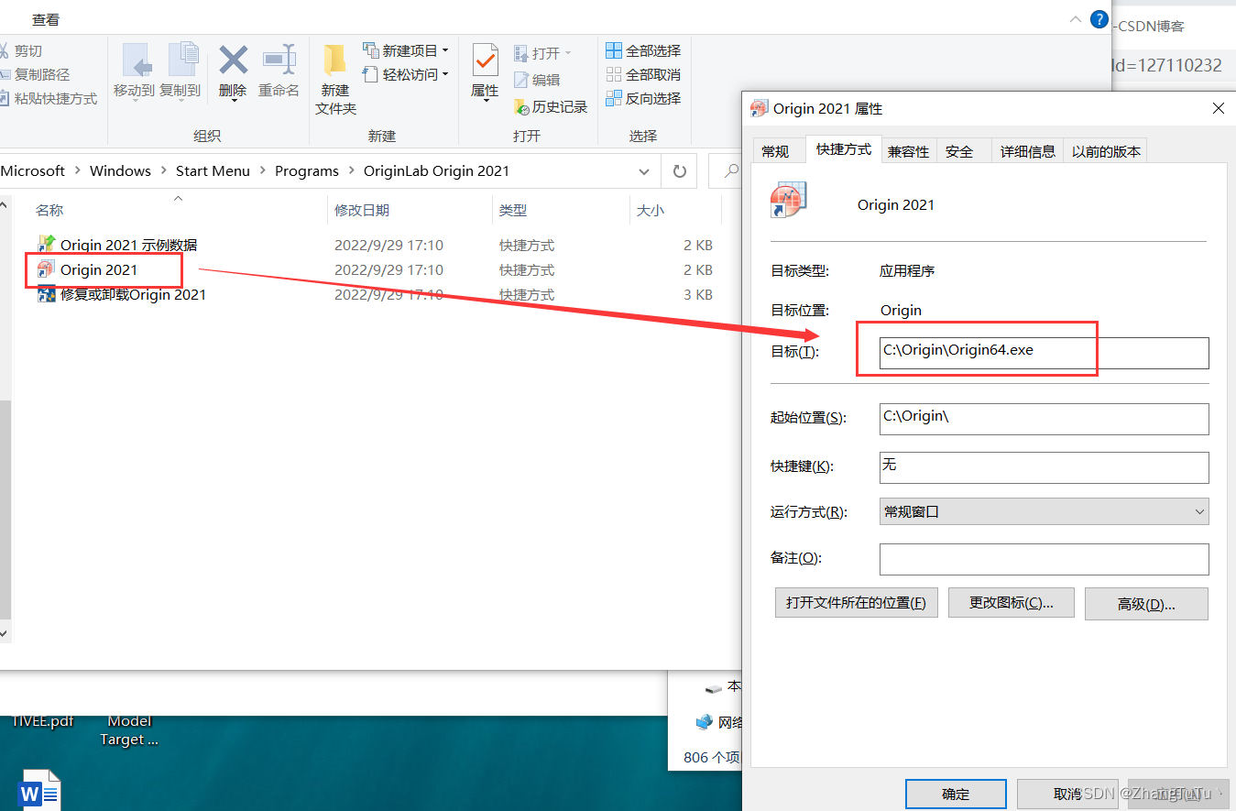Switch to Previous versions (以前的版本) tab
The image size is (1236, 811).
pyautogui.click(x=1107, y=151)
